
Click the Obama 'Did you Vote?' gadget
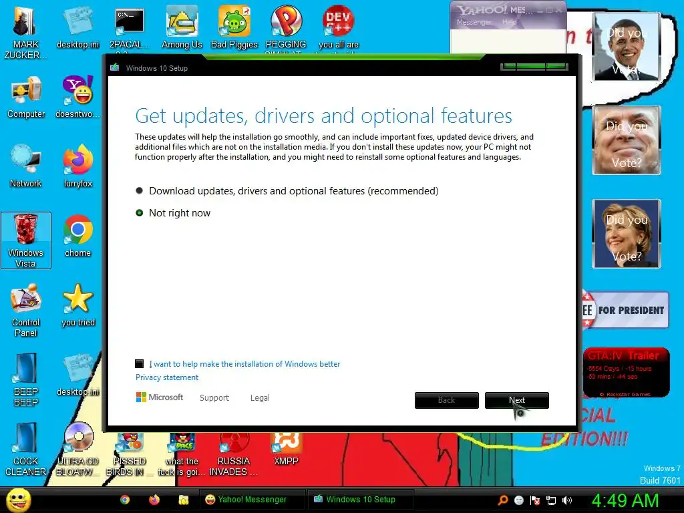point(627,47)
